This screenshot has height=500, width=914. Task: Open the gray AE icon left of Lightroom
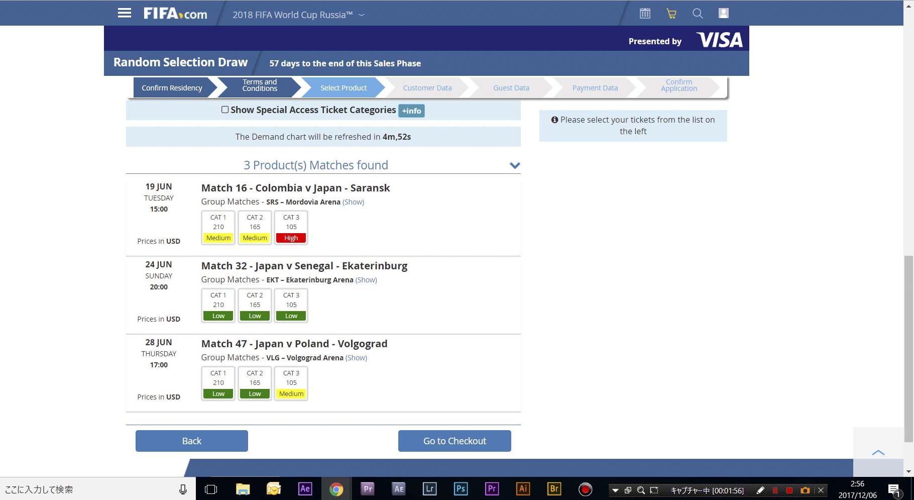(399, 489)
